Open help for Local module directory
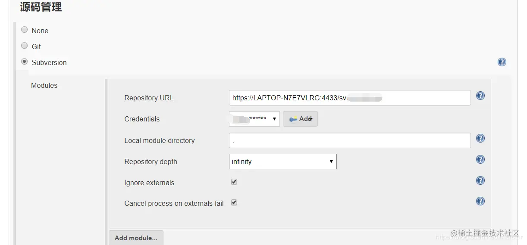Viewport: 527px width, 245px height. click(480, 138)
